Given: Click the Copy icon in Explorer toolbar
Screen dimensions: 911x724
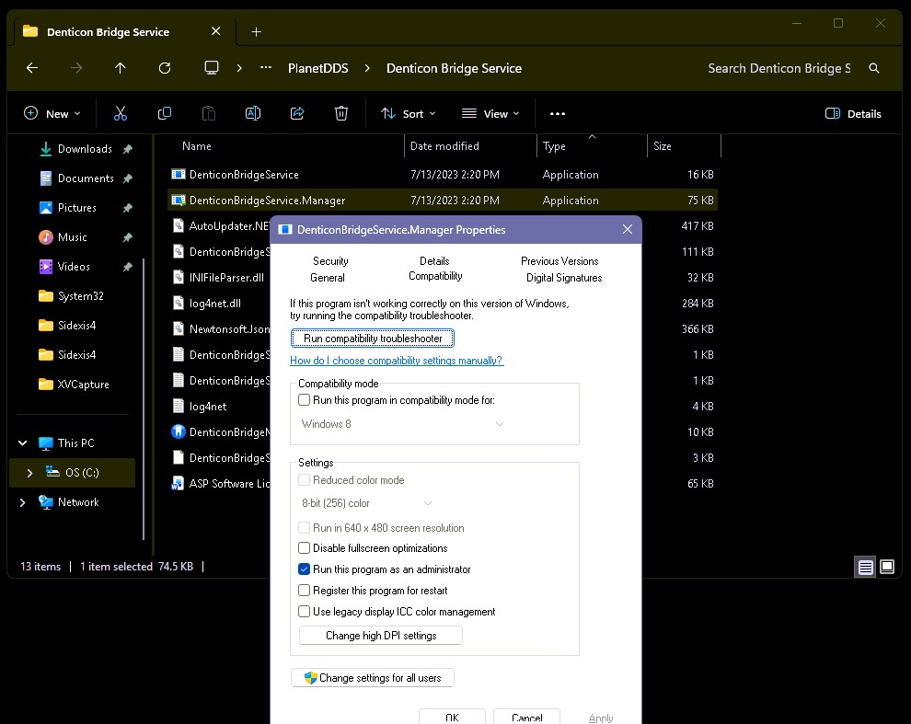Looking at the screenshot, I should (165, 113).
